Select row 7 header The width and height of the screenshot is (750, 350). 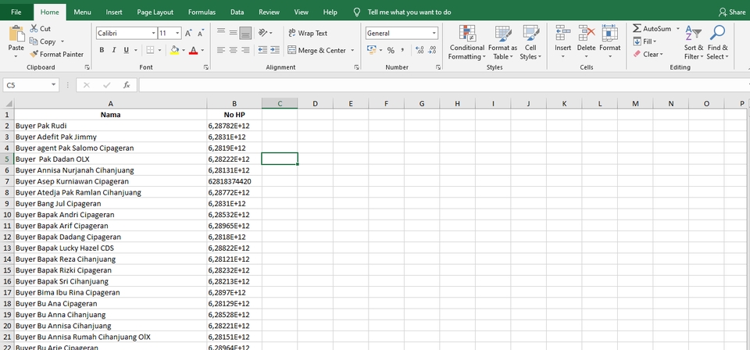click(7, 181)
